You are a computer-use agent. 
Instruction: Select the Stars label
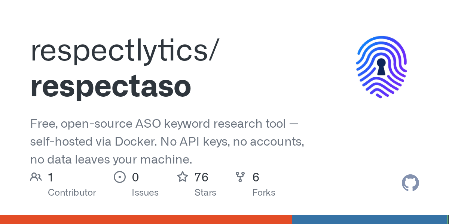(x=205, y=193)
